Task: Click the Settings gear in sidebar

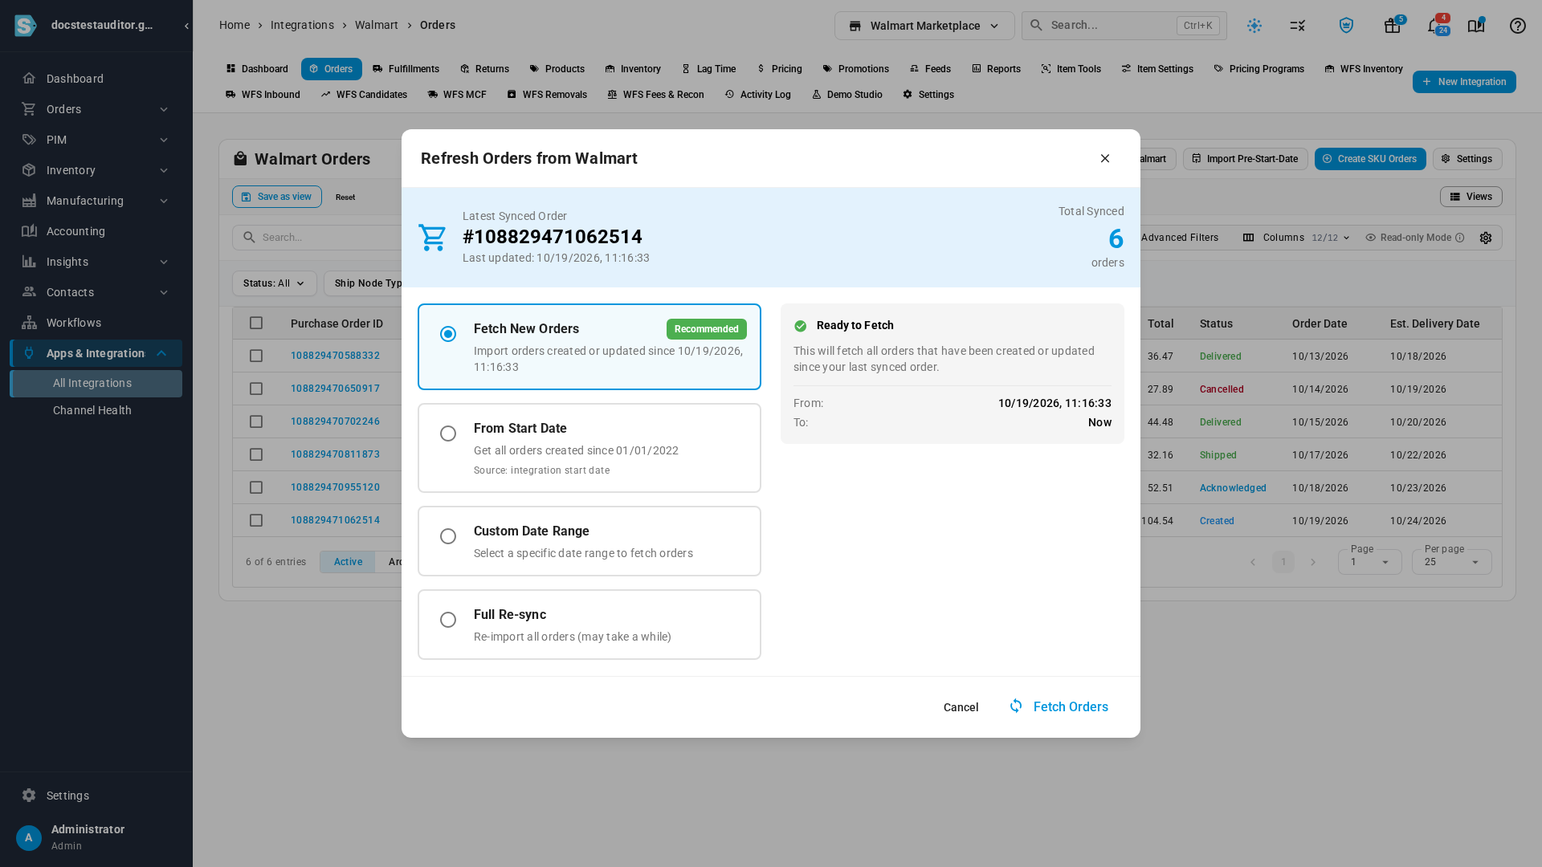Action: (29, 796)
